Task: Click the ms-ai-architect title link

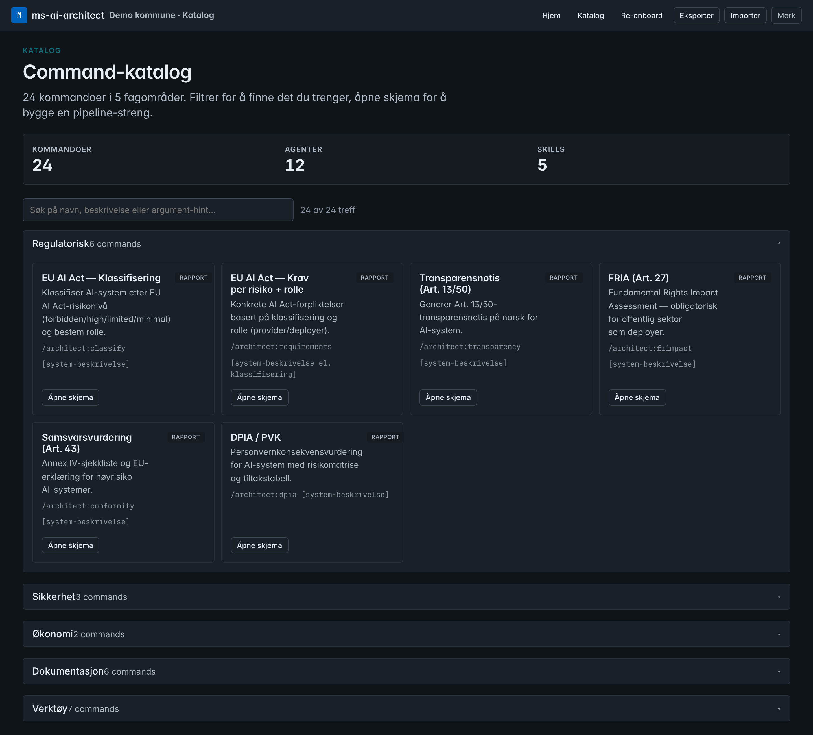Action: click(x=68, y=15)
